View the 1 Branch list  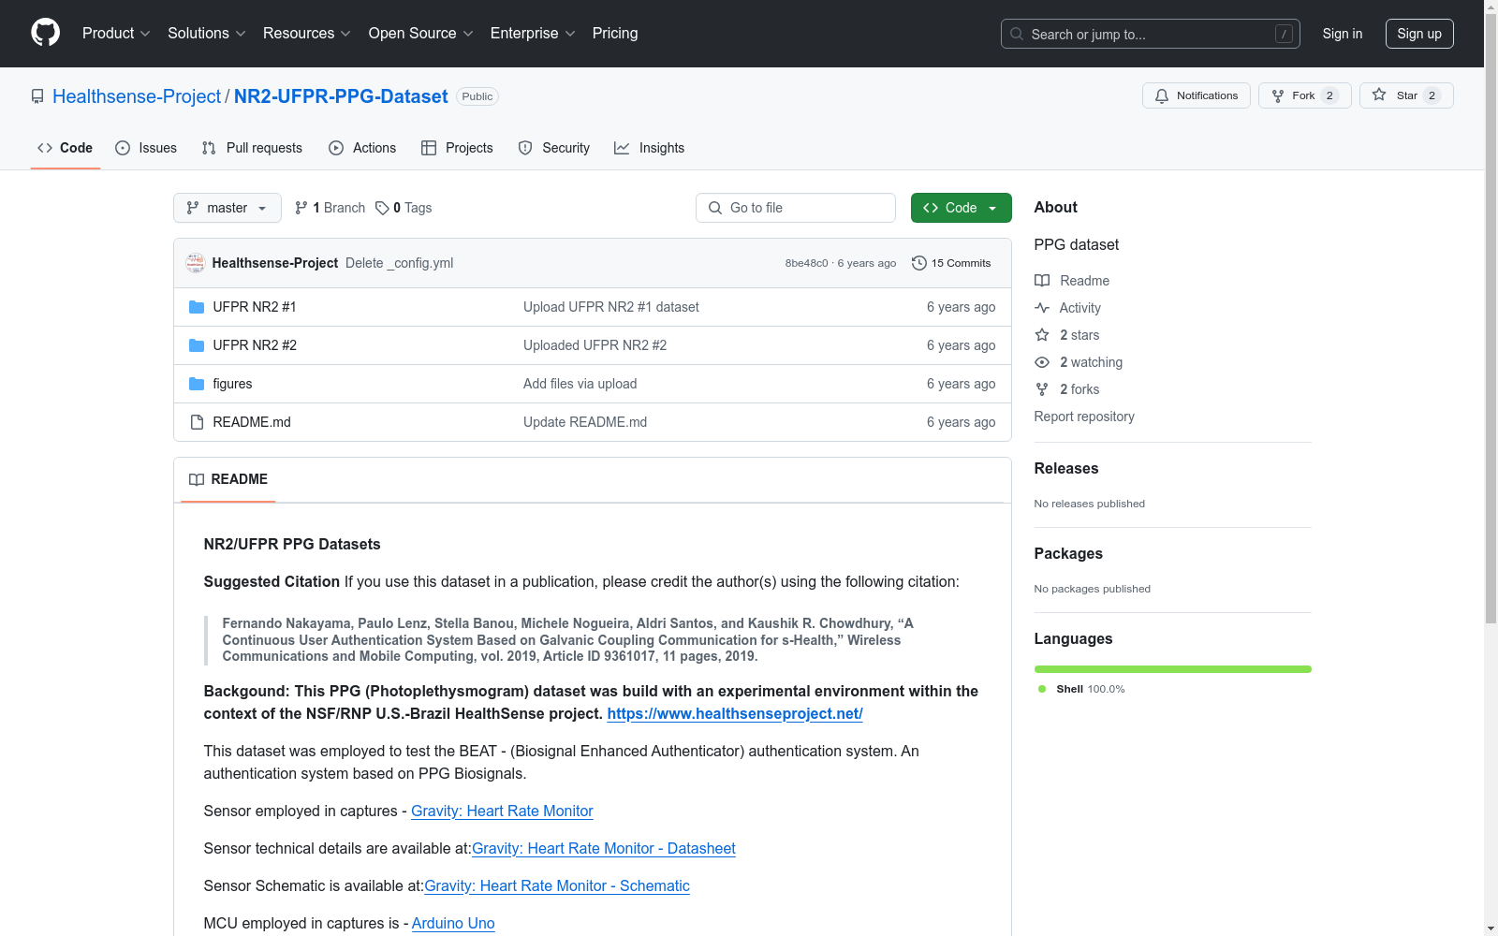point(330,208)
